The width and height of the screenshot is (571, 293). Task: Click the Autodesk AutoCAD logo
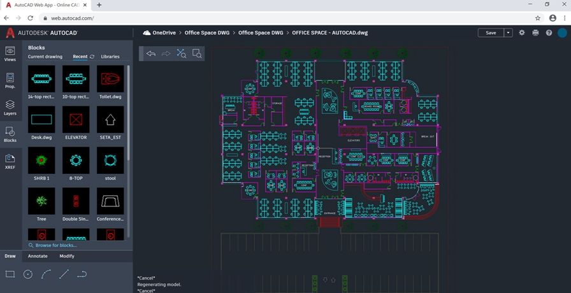41,32
